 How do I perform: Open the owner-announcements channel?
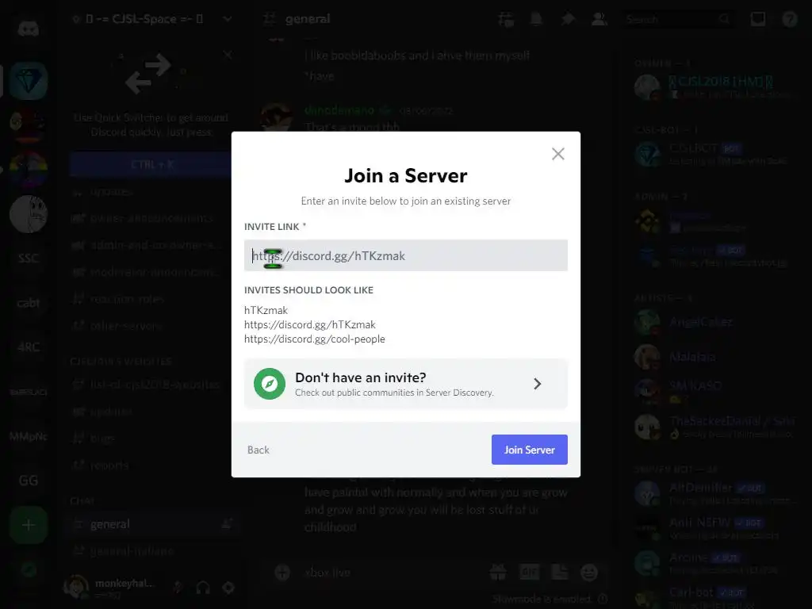click(x=151, y=218)
